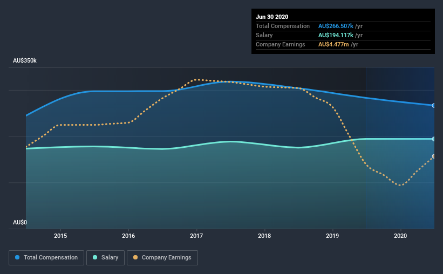The image size is (443, 274).
Task: Click the teal Salary endpoint marker
Action: tap(434, 139)
